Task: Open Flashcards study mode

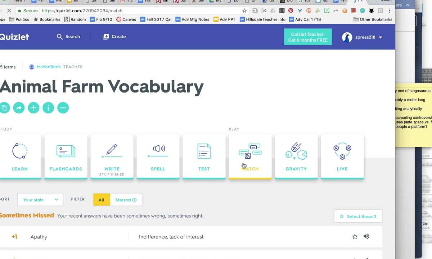Action: 66,156
